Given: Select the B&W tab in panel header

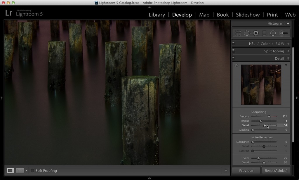Looking at the screenshot, I should click(280, 44).
